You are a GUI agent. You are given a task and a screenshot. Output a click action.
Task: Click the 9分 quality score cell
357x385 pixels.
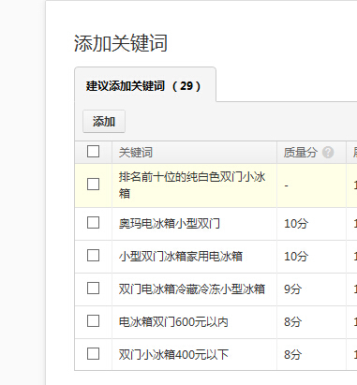click(x=292, y=289)
